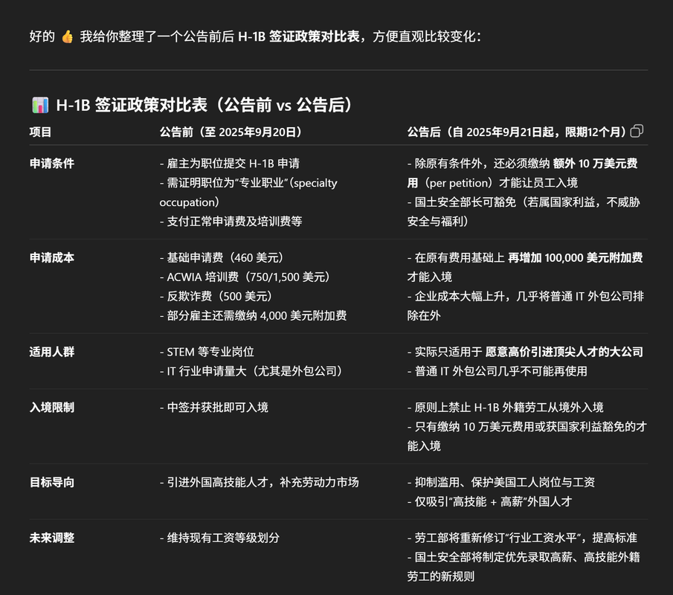Image resolution: width=673 pixels, height=595 pixels.
Task: Click text "原则上禁止 H-1B 外籍劳工从境外入境"
Action: (509, 408)
